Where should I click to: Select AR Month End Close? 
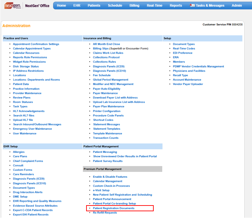tap(106, 44)
